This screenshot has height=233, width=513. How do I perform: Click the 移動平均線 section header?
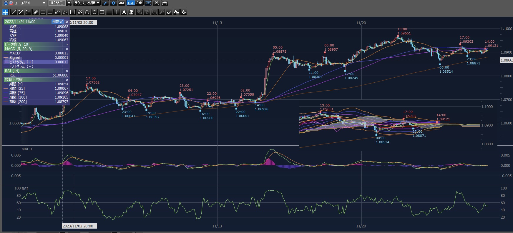pos(14,80)
